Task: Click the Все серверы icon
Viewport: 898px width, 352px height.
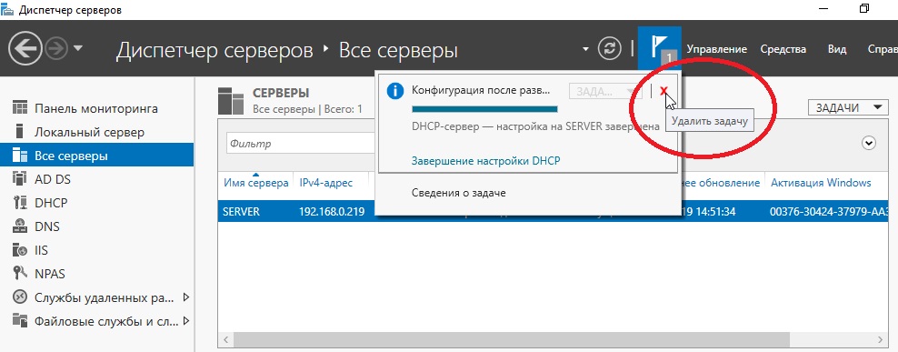Action: click(x=20, y=156)
